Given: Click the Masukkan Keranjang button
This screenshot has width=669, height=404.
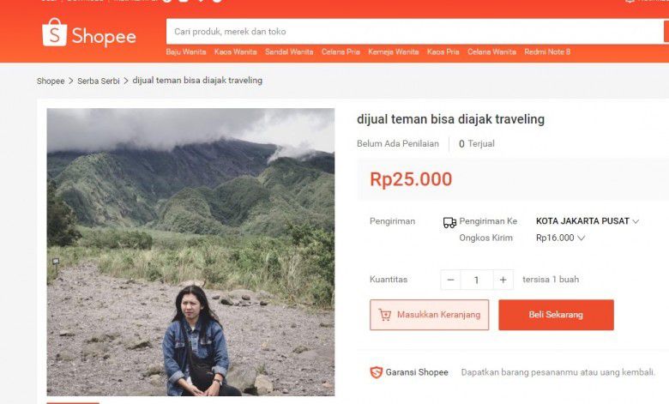Looking at the screenshot, I should tap(429, 315).
